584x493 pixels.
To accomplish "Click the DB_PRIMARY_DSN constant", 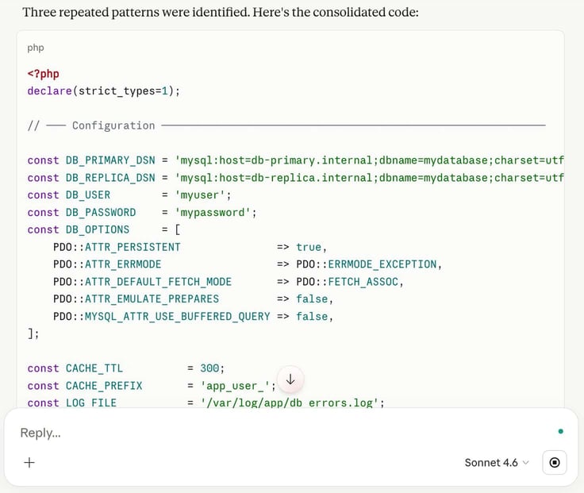I will (110, 160).
